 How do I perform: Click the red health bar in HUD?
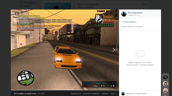(x=108, y=22)
